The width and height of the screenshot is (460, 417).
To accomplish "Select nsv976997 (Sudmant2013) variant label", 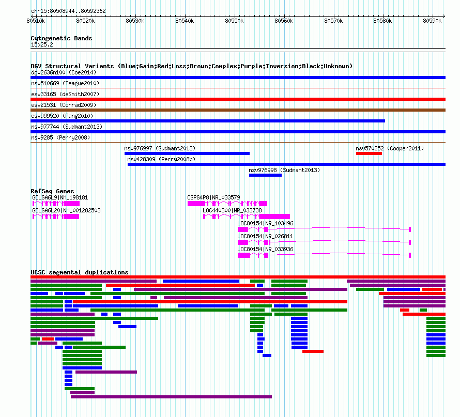I will pos(160,148).
